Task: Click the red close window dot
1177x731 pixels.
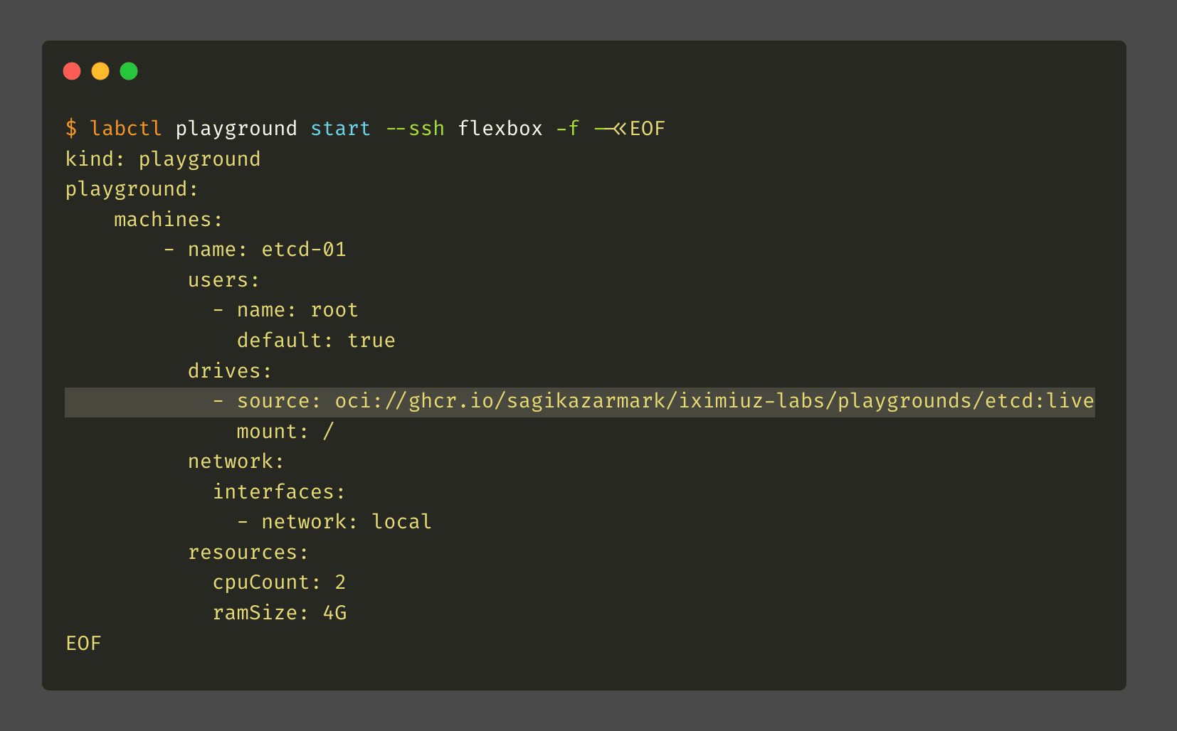Action: click(x=72, y=71)
